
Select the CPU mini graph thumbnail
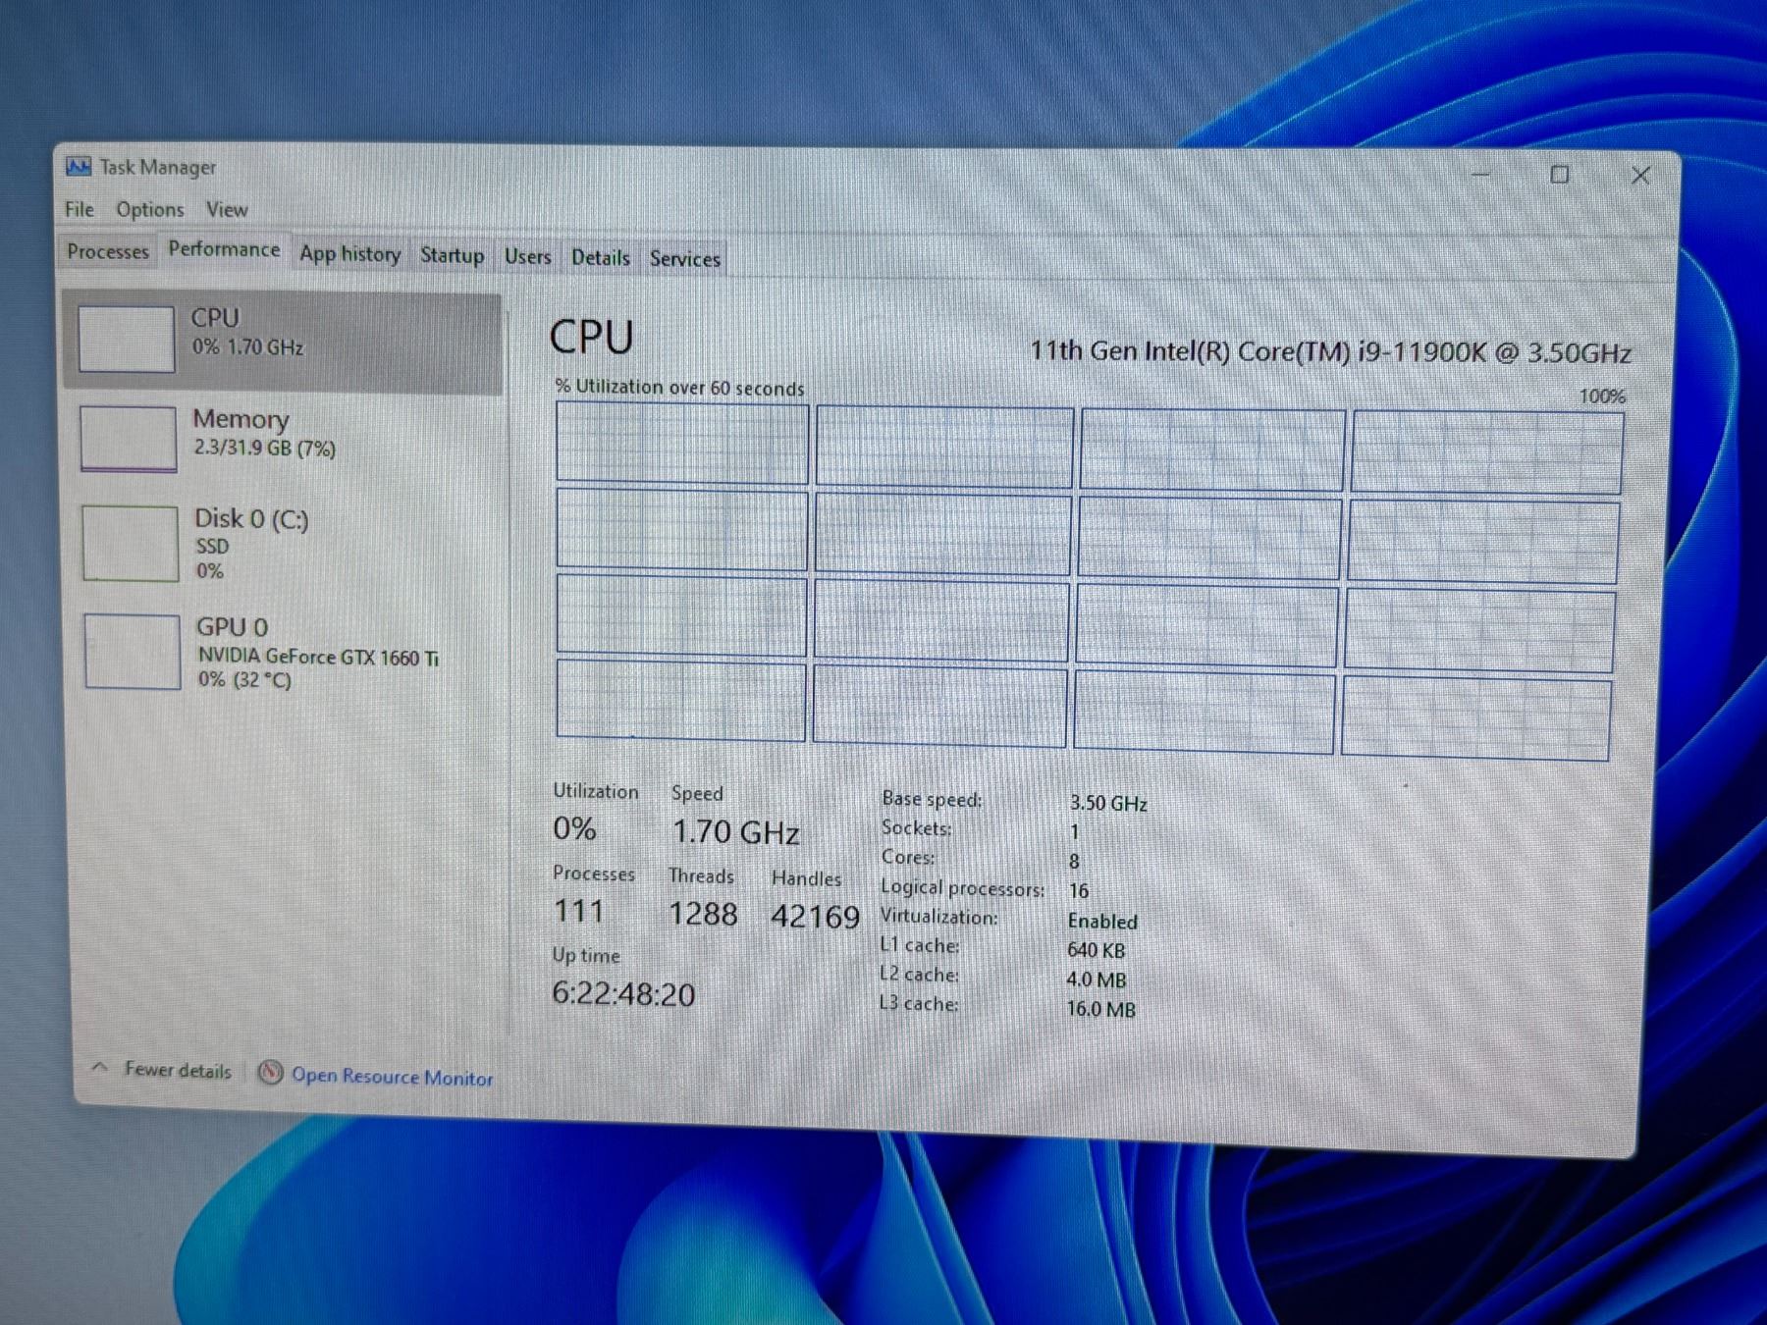(x=127, y=340)
